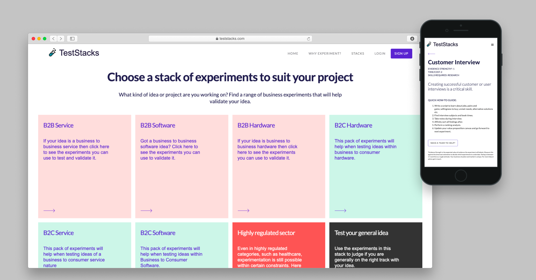Click the TestStacks test tube logo icon
536x280 pixels.
(52, 52)
